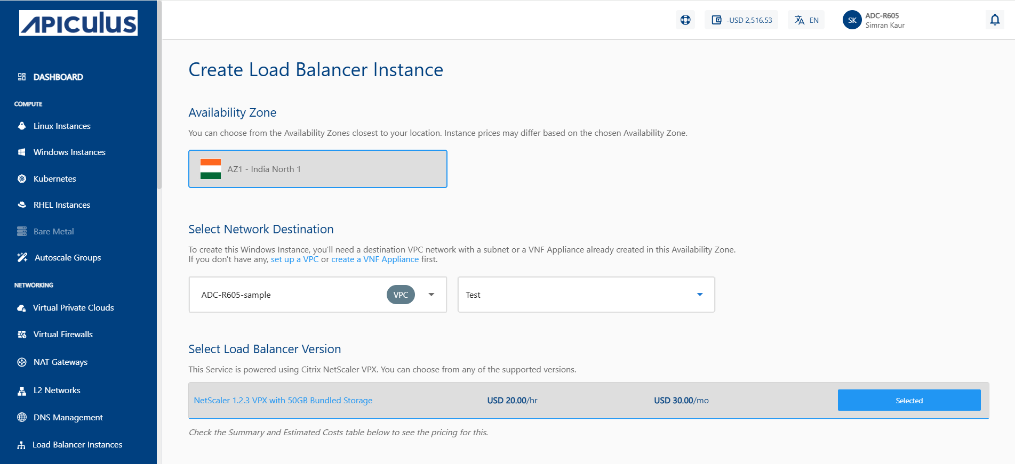Screen dimensions: 1015x464
Task: Click the Availability Zone heading
Action: coord(233,112)
